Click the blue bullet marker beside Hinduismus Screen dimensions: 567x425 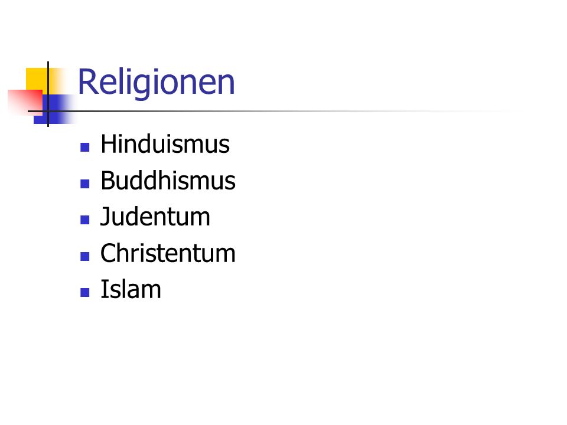pyautogui.click(x=85, y=147)
